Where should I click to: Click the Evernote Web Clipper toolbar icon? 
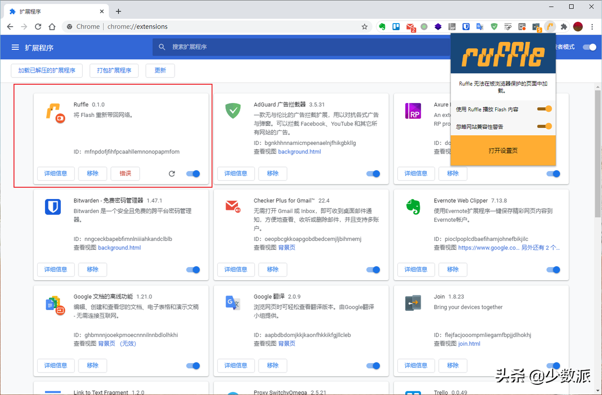(x=382, y=27)
